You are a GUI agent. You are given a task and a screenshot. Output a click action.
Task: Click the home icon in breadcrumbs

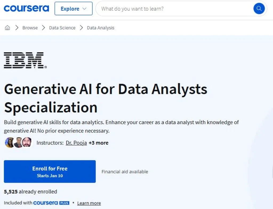7,28
